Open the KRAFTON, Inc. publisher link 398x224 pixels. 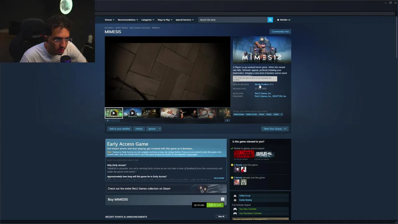click(x=280, y=96)
